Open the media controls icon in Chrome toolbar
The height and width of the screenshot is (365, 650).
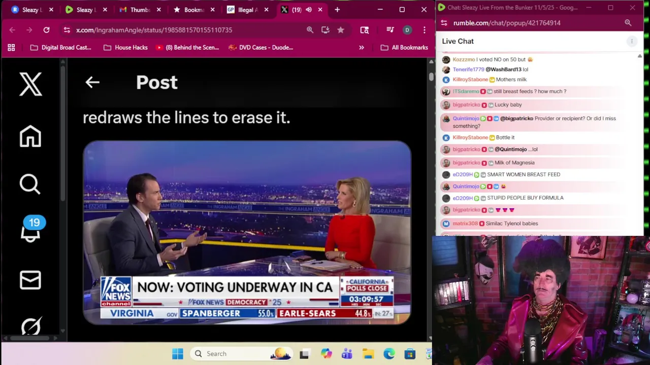(x=390, y=30)
